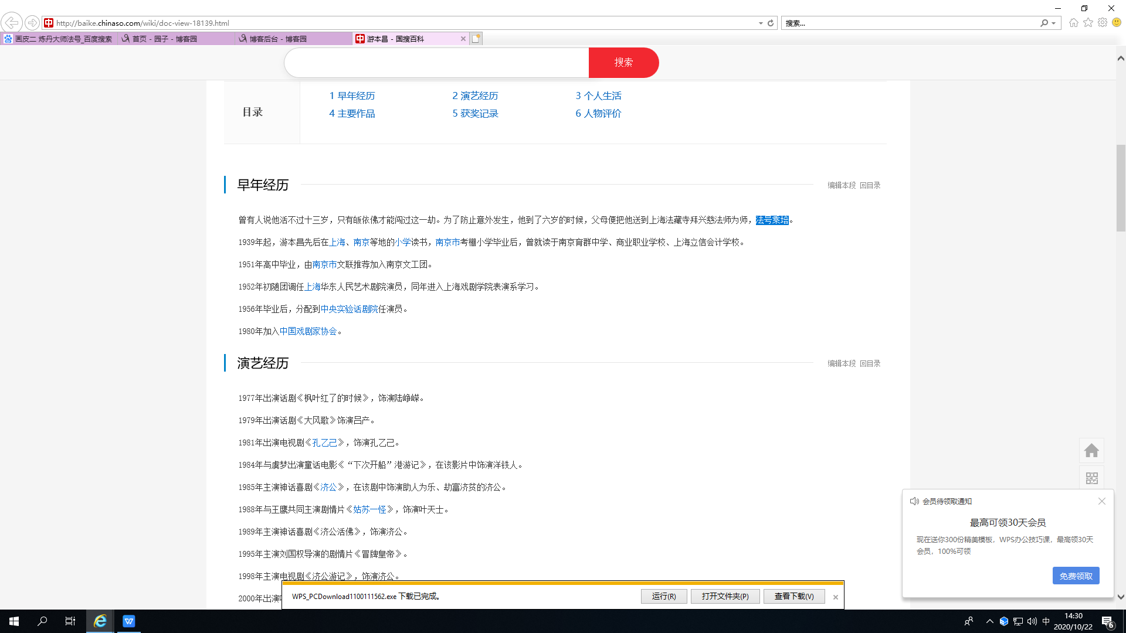Click the browser back arrow button
The height and width of the screenshot is (633, 1126).
(12, 23)
